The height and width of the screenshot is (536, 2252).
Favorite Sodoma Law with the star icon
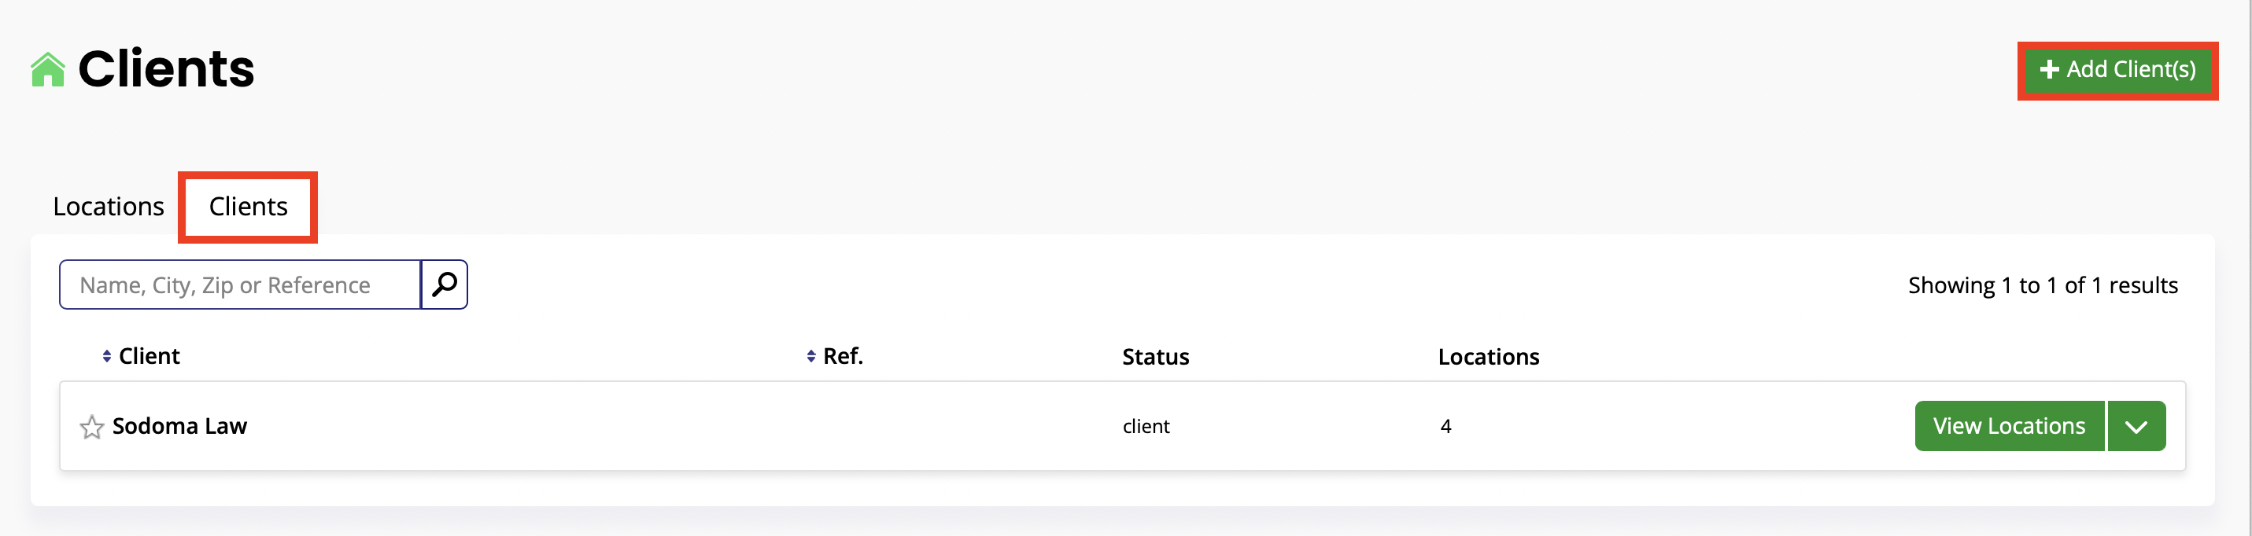coord(92,427)
